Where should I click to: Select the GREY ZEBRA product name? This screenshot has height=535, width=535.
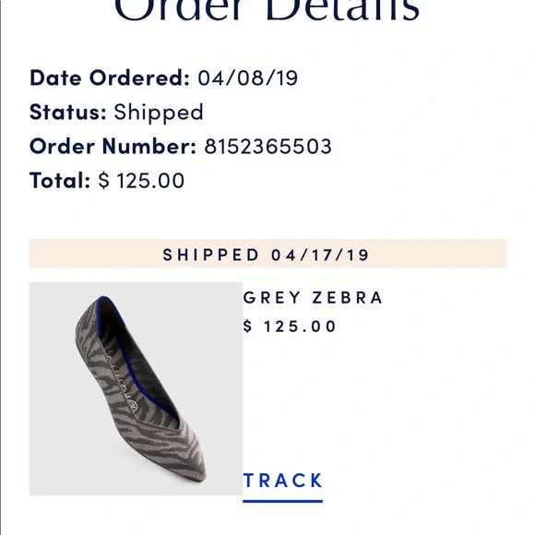(313, 298)
